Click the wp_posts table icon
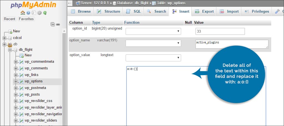284x126 pixels. click(21, 95)
